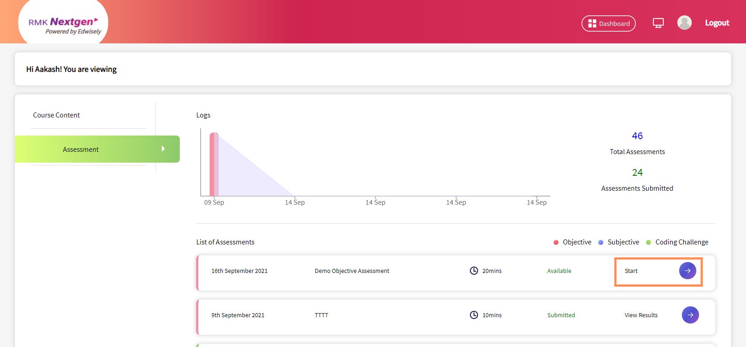This screenshot has width=746, height=347.
Task: Click the Coding Challenge legend green dot
Action: [x=648, y=243]
